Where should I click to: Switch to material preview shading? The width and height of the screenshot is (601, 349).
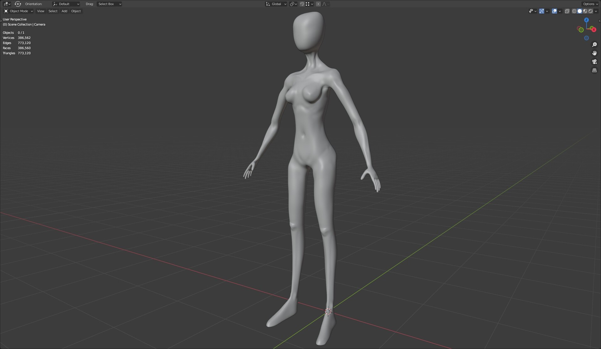[x=585, y=11]
